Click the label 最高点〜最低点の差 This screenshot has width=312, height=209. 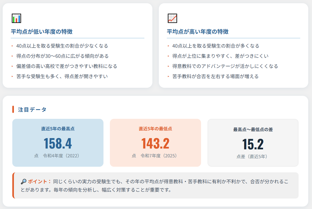pyautogui.click(x=253, y=130)
